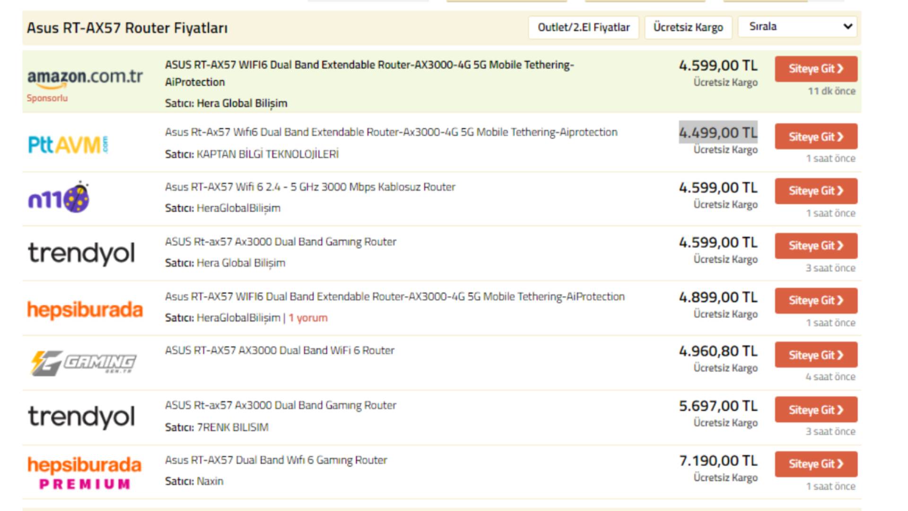Open the 1 yorum review link
The width and height of the screenshot is (908, 511).
308,318
